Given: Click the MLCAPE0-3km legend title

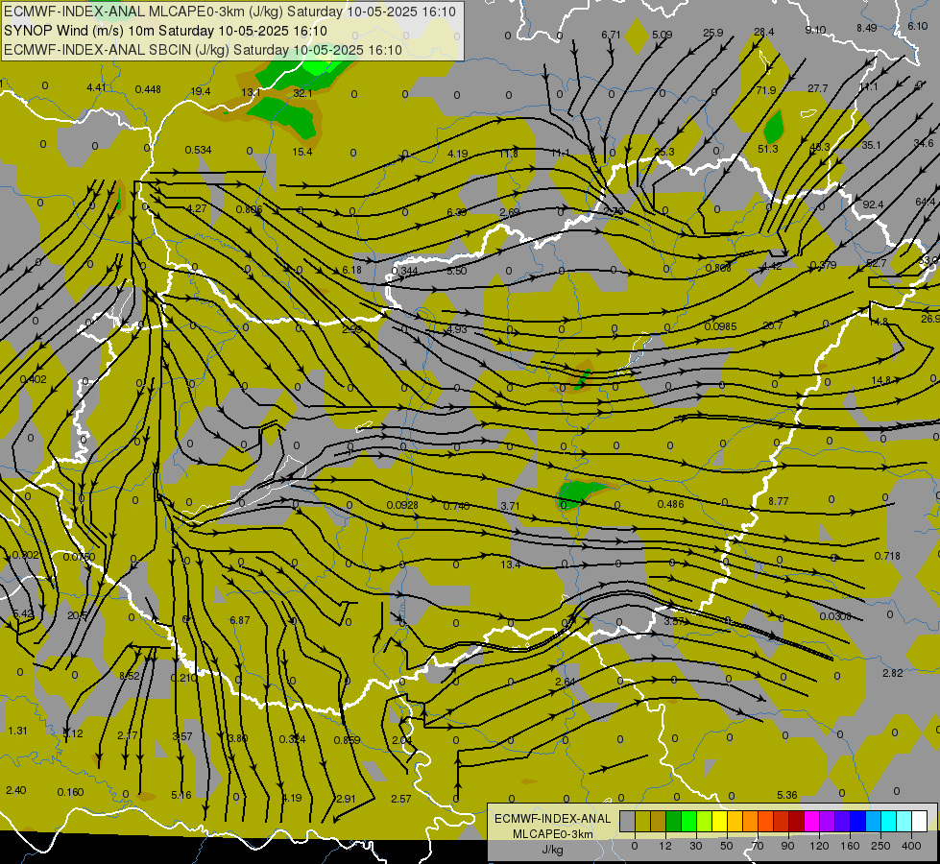Looking at the screenshot, I should pos(553,834).
